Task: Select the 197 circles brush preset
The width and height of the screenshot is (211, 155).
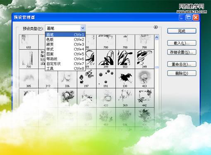Action: coord(86,78)
